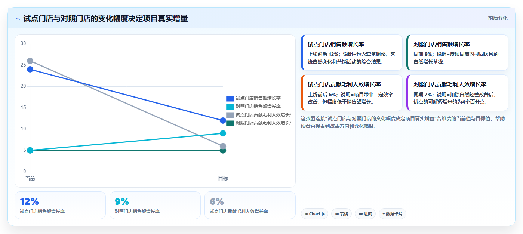Screen dimensions: 523x234
Task: Click the gray data point at 26 on 当前
Action: click(30, 61)
